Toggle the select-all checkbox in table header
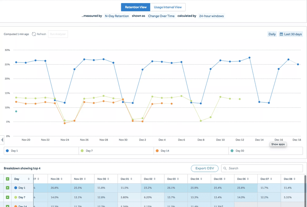 tap(8, 179)
